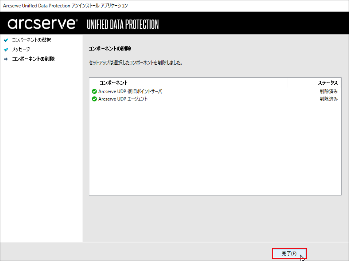The width and height of the screenshot is (349, 261).
Task: Click the message セットアップは選択したコンポーネントを削除しました。
Action: pyautogui.click(x=136, y=63)
